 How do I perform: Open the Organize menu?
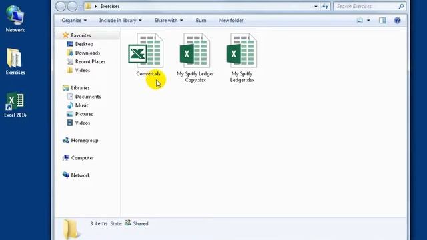pyautogui.click(x=74, y=21)
